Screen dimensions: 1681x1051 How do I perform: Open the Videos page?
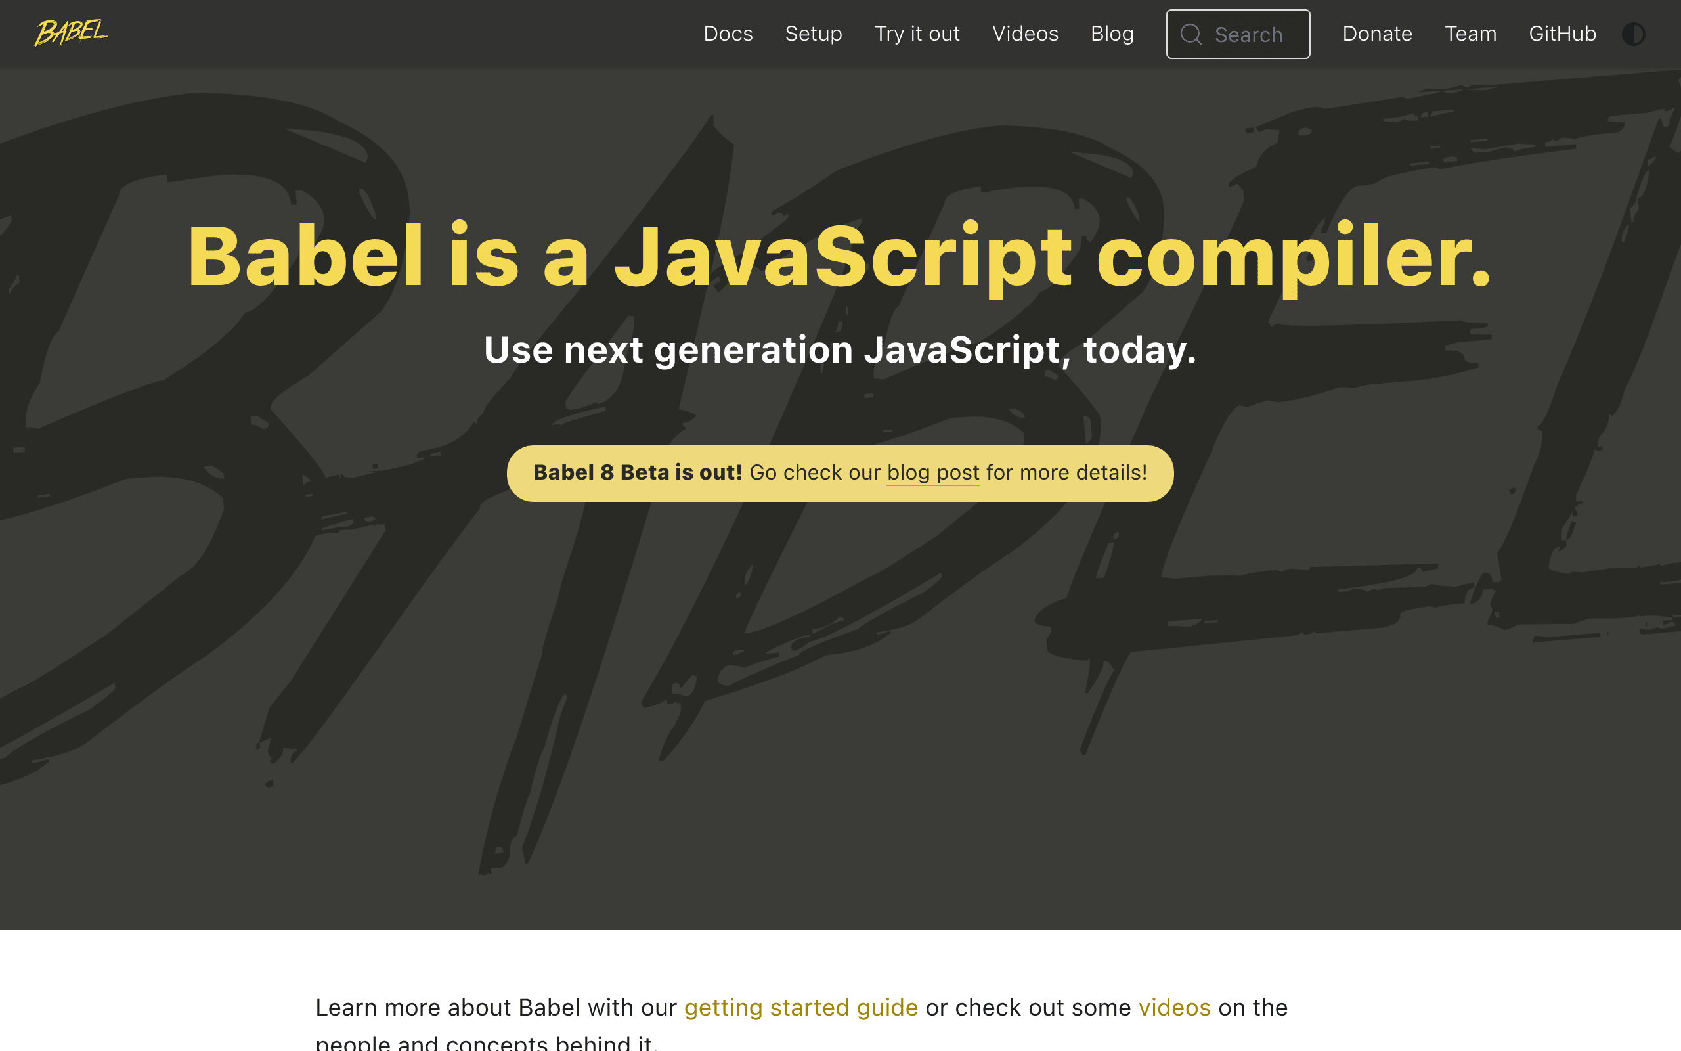[1025, 34]
